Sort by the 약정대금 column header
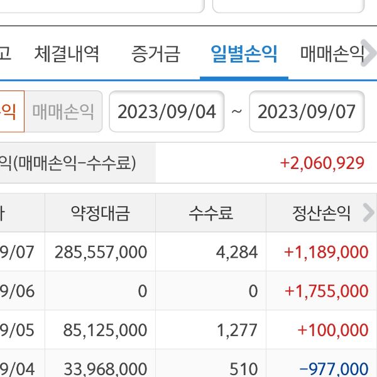This screenshot has height=377, width=377. (x=100, y=214)
